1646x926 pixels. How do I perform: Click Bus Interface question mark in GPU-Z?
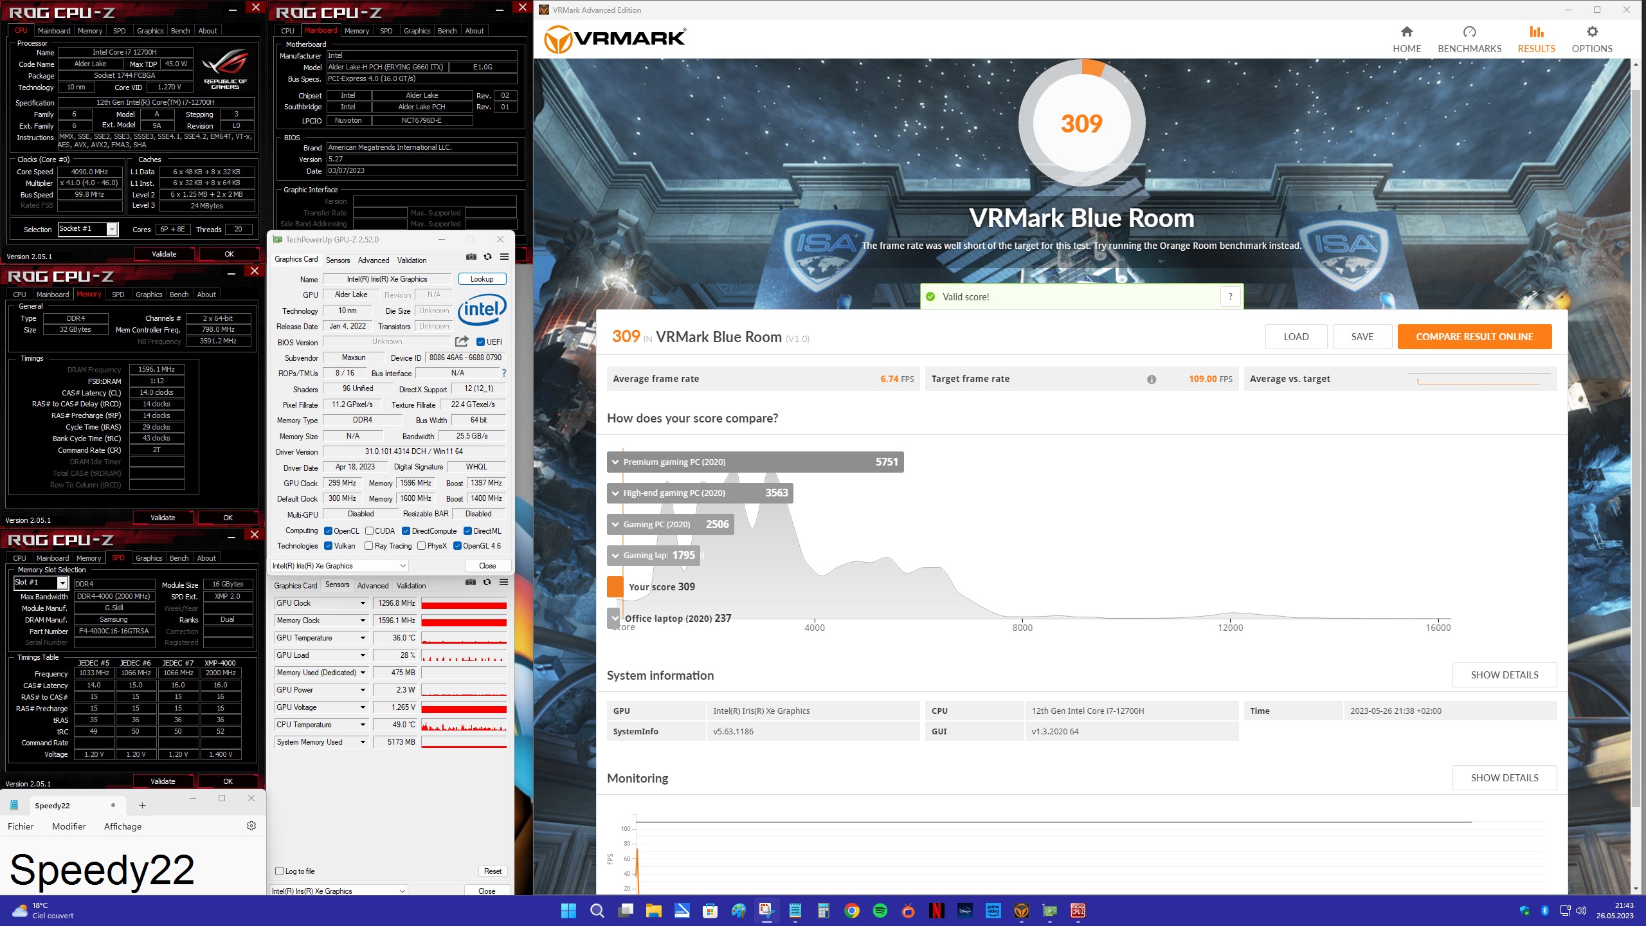click(x=503, y=373)
